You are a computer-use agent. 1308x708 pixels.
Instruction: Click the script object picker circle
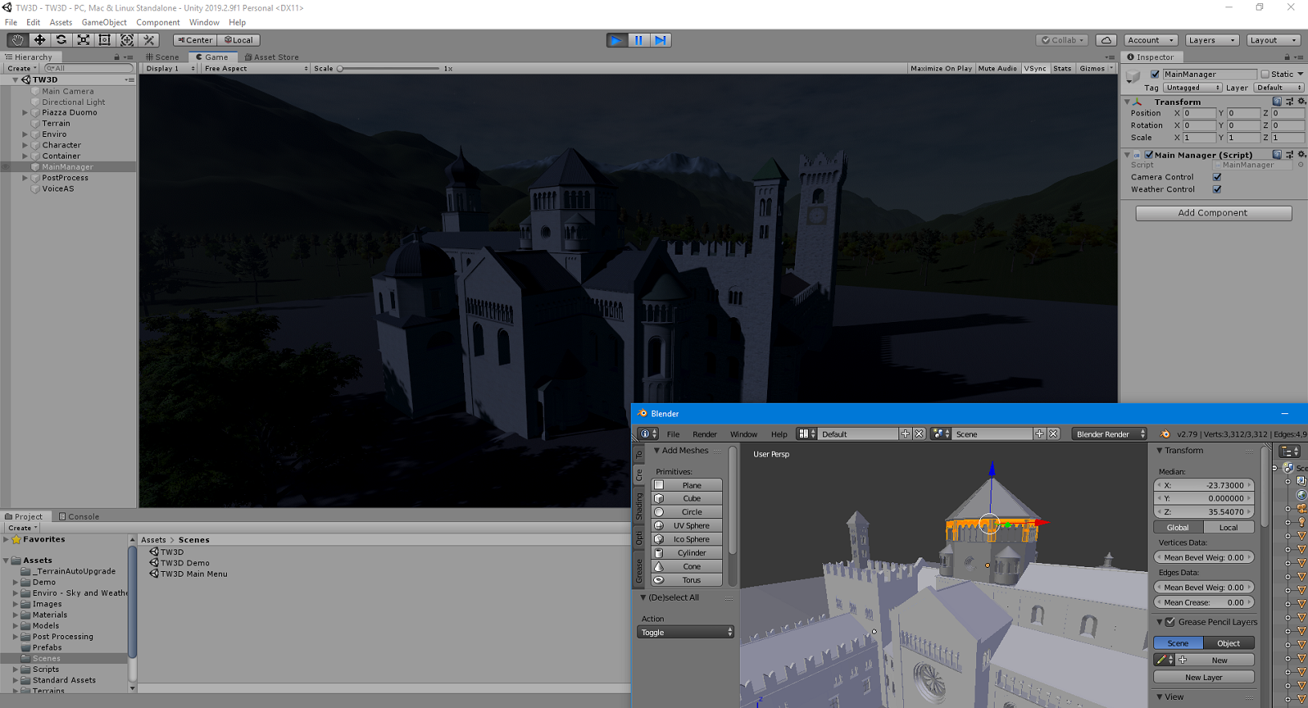point(1301,165)
